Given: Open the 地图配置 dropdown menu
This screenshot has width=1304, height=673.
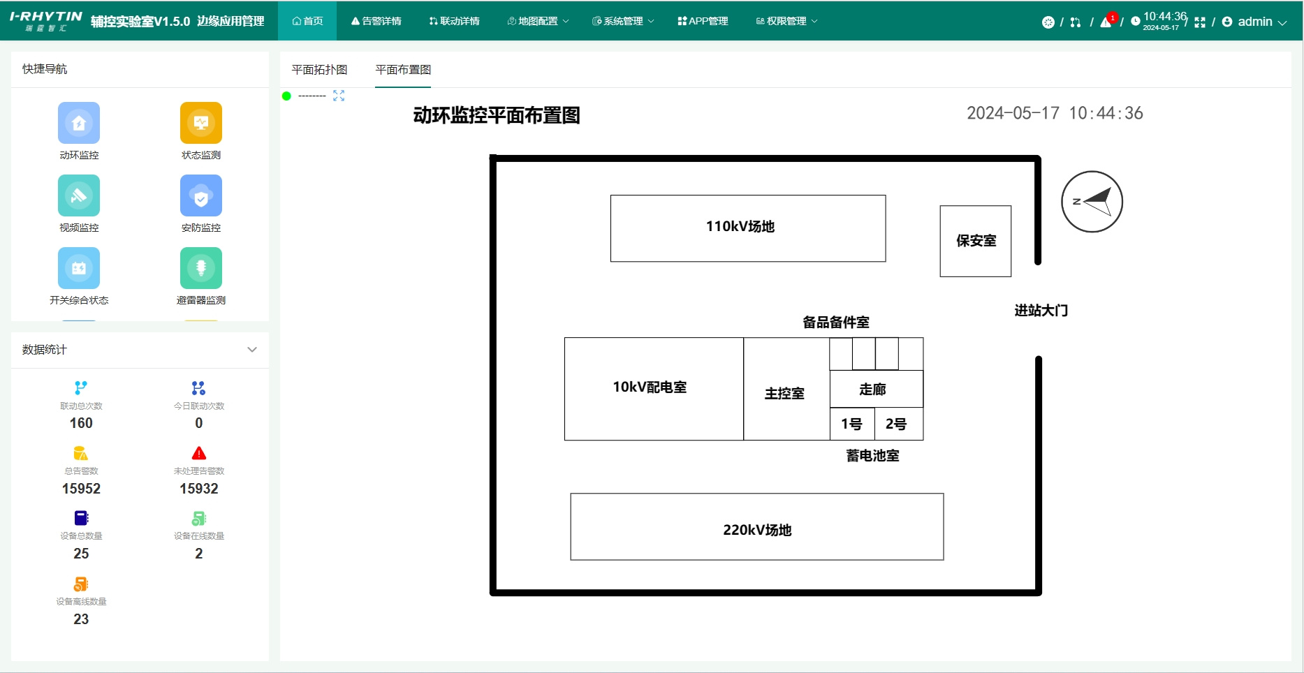Looking at the screenshot, I should tap(537, 21).
